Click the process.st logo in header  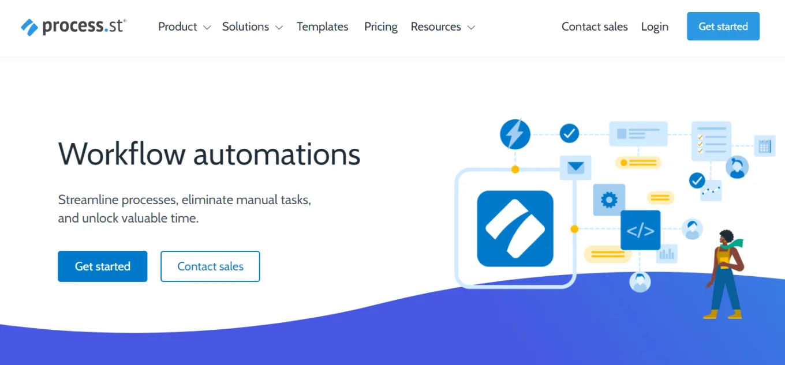(73, 27)
